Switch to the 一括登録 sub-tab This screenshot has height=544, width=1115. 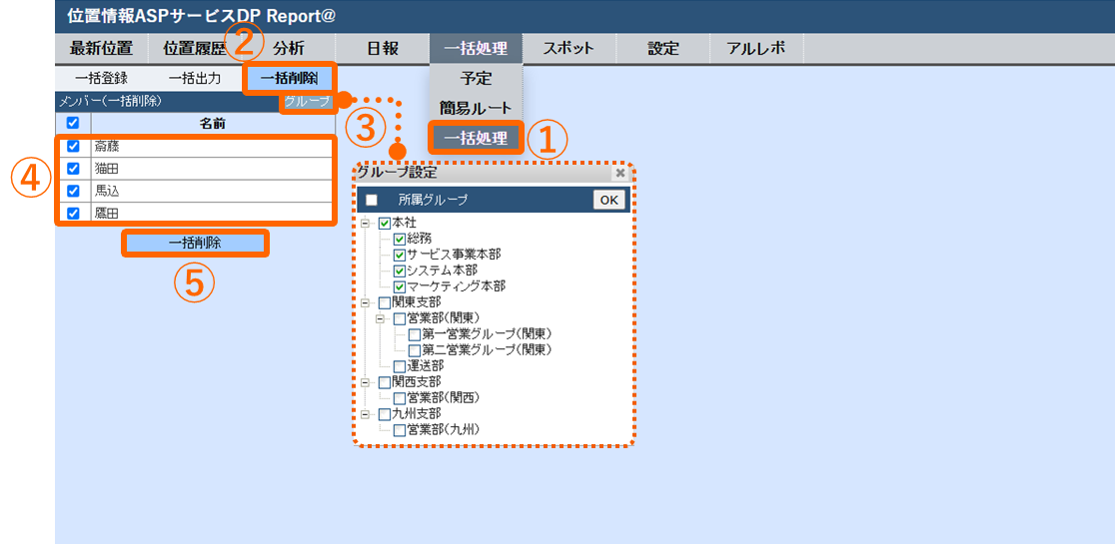click(x=101, y=79)
